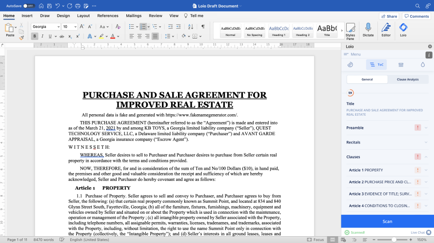Click the Format Painter brush icon
Viewport: 434px width, 243px height.
(21, 37)
